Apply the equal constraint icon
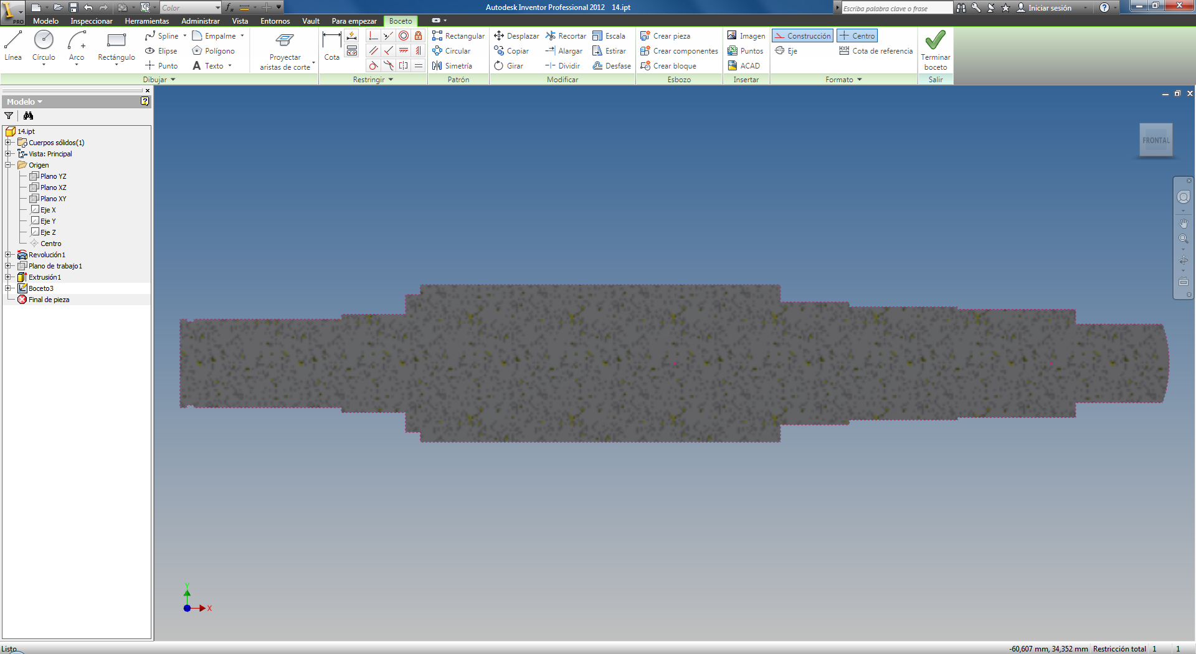Viewport: 1196px width, 654px height. click(419, 66)
